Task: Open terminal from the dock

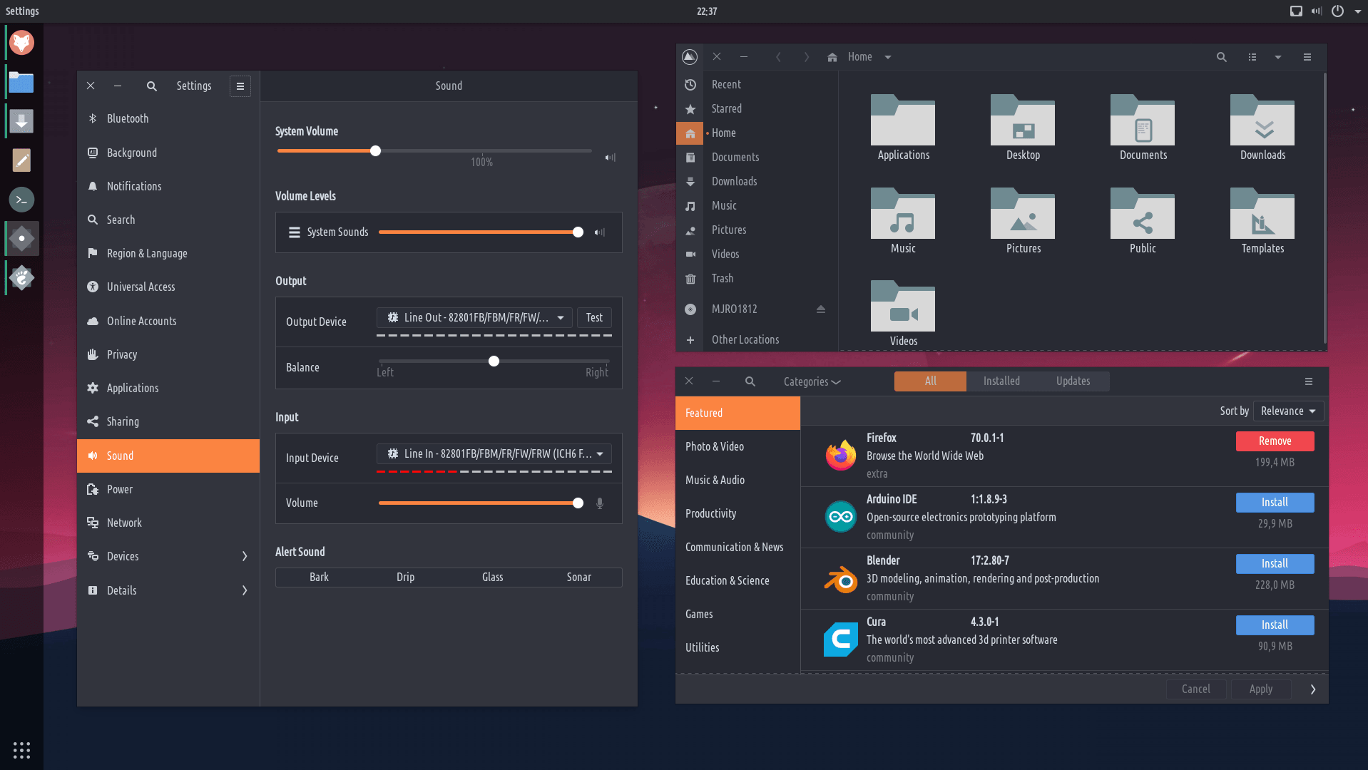Action: click(21, 200)
